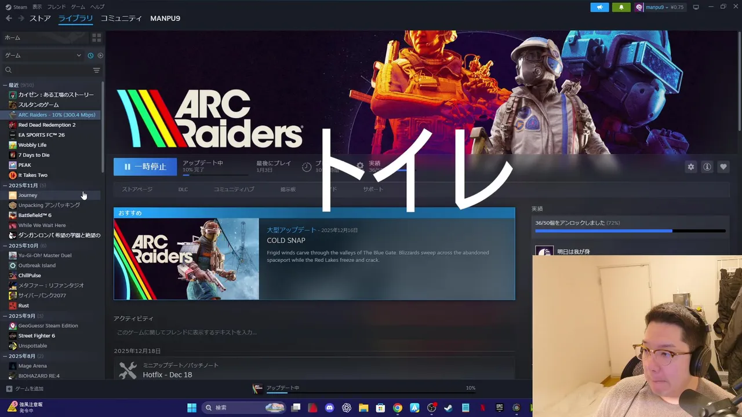This screenshot has width=742, height=417.
Task: Open the advanced filter icon in the sidebar
Action: tap(96, 70)
